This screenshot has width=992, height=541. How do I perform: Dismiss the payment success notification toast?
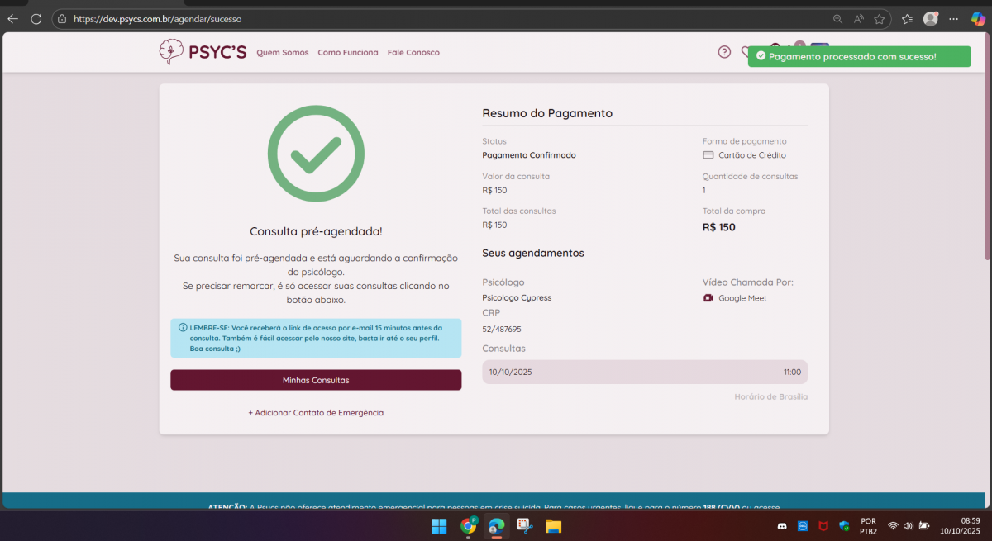tap(859, 56)
